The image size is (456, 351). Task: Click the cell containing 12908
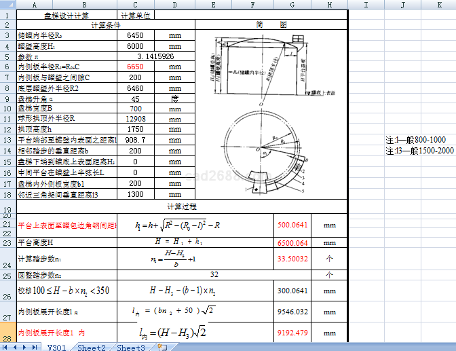(136, 118)
